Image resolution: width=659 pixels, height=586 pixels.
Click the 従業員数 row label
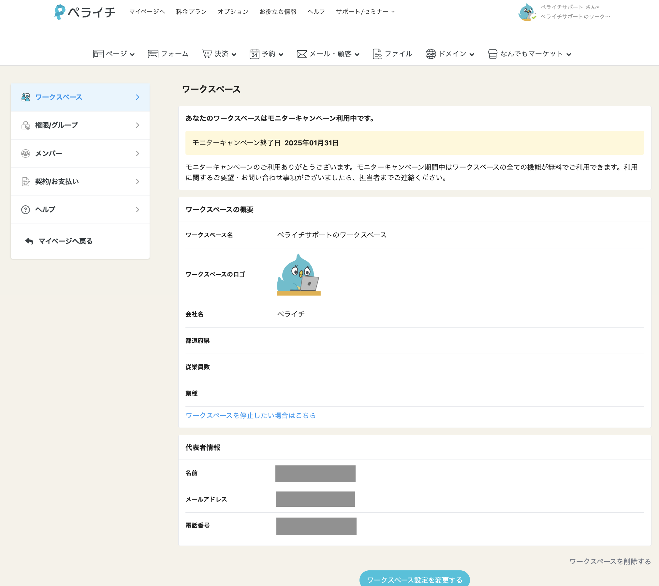pyautogui.click(x=198, y=367)
